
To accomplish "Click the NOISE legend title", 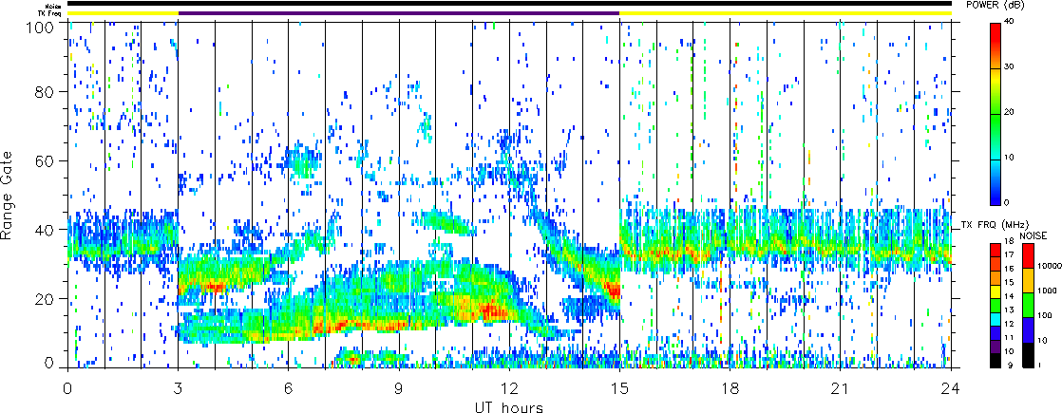I will (1033, 235).
